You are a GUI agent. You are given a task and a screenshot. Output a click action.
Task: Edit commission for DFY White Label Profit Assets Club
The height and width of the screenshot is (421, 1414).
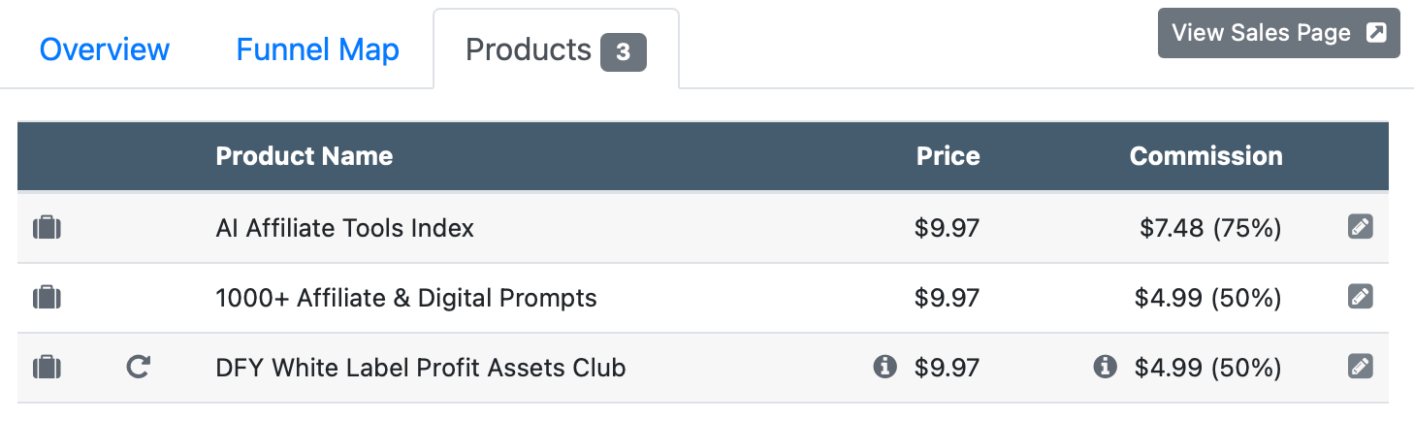click(1361, 368)
